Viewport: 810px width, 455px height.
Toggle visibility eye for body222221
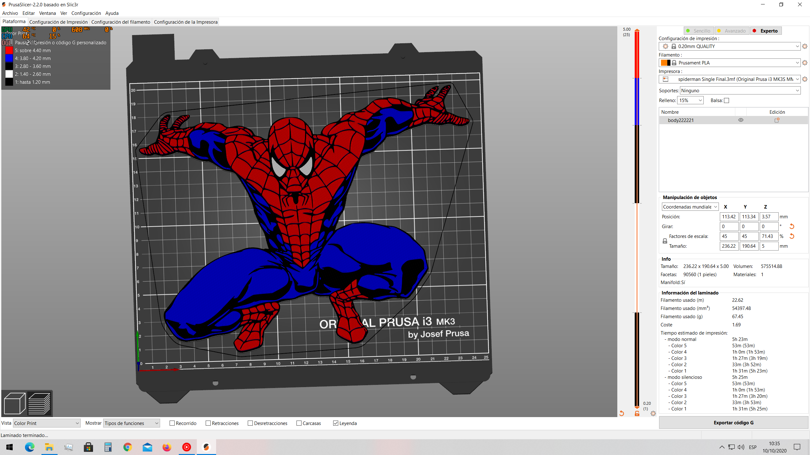click(x=741, y=120)
